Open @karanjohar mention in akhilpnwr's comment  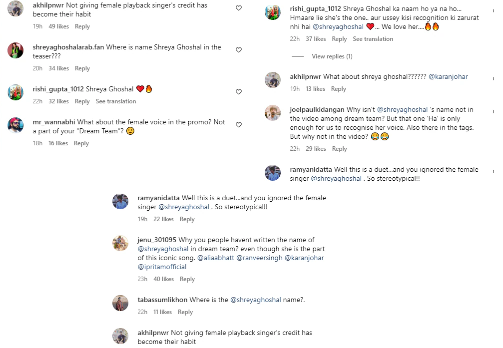[448, 77]
